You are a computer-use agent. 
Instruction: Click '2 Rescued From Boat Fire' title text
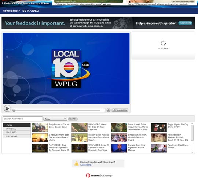(x=59, y=137)
